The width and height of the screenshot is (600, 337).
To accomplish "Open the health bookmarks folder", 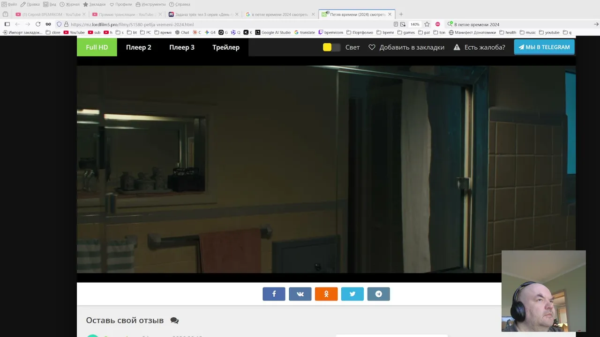I will (508, 33).
